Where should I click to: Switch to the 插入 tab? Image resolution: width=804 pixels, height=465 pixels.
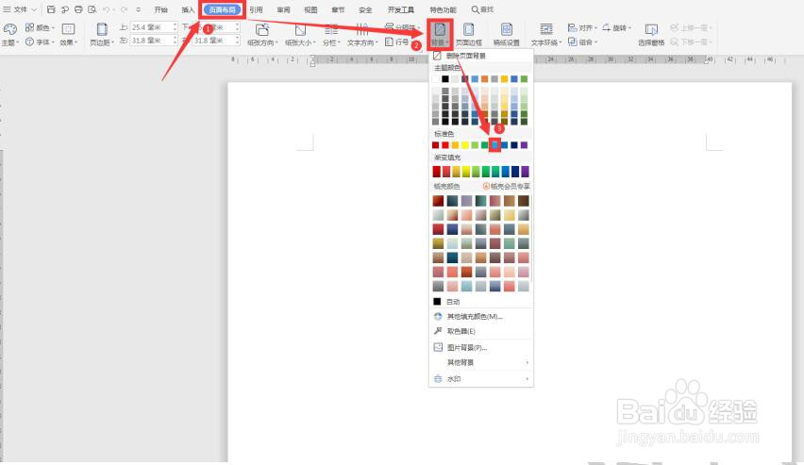coord(188,9)
